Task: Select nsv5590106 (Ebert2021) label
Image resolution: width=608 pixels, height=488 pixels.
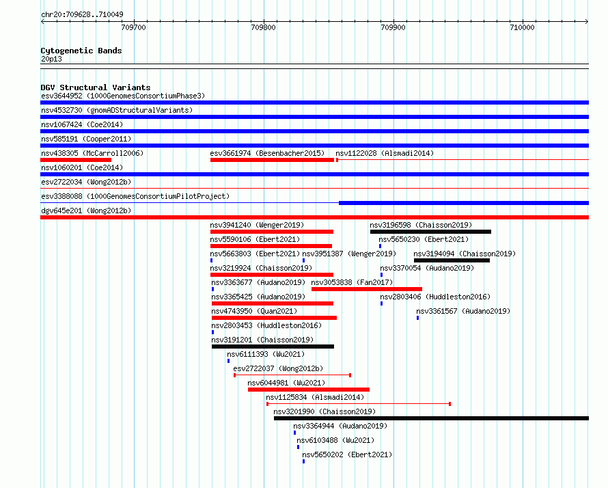Action: click(x=255, y=239)
